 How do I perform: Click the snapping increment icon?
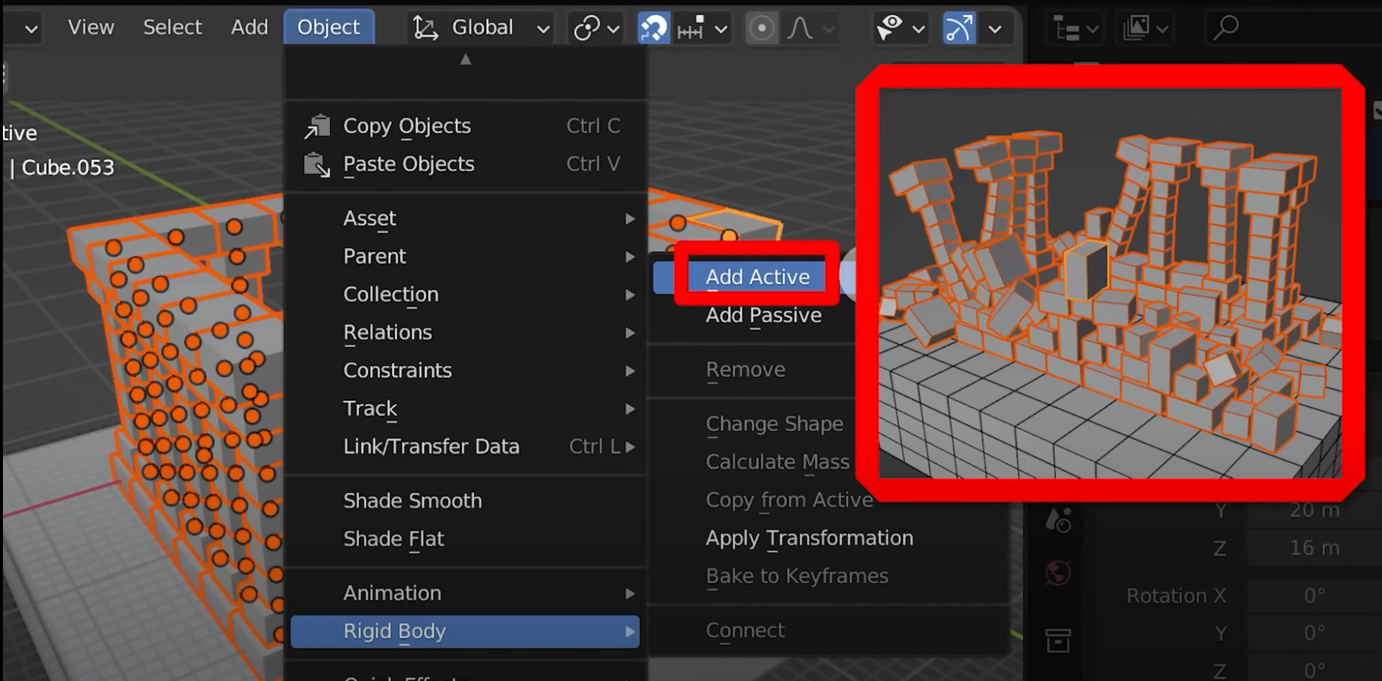(x=691, y=28)
